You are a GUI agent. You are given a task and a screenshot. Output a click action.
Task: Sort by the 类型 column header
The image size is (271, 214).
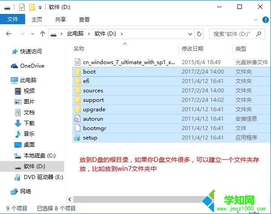click(241, 49)
